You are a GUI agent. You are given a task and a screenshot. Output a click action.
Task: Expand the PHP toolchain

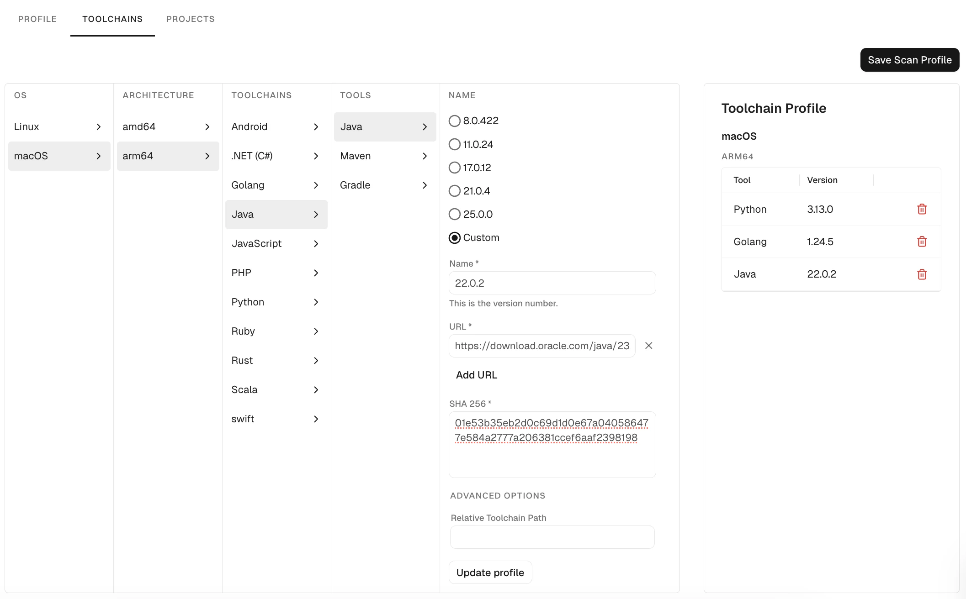[x=276, y=273]
